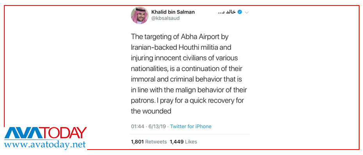Click the line starting with nationalities
The height and width of the screenshot is (155, 363).
point(186,69)
